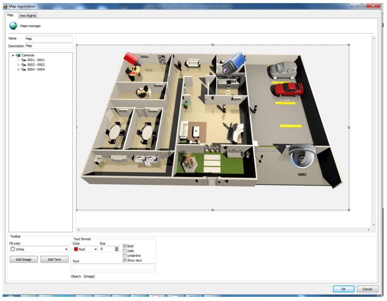The width and height of the screenshot is (387, 301).
Task: Select the Cameras root node icon
Action: pyautogui.click(x=18, y=55)
